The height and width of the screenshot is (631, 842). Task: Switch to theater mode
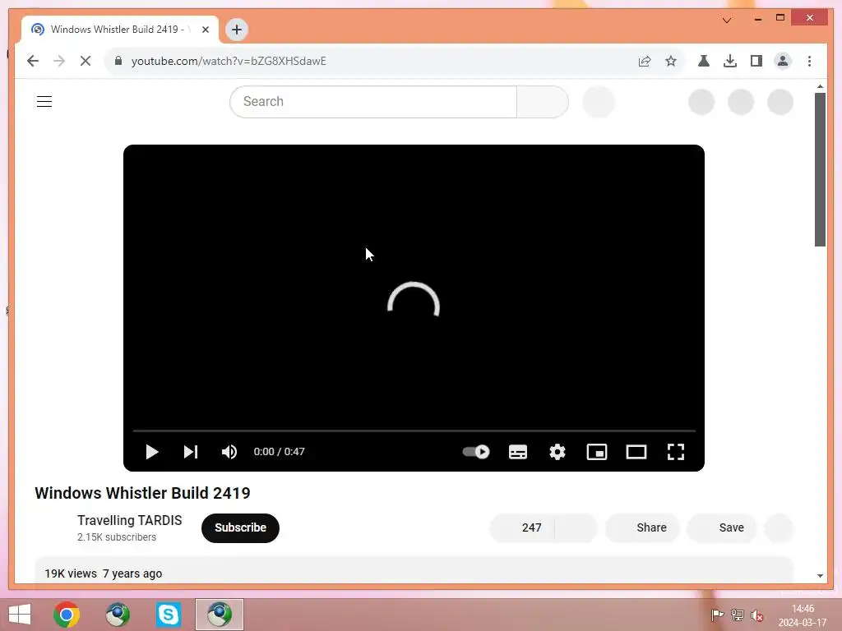point(636,452)
